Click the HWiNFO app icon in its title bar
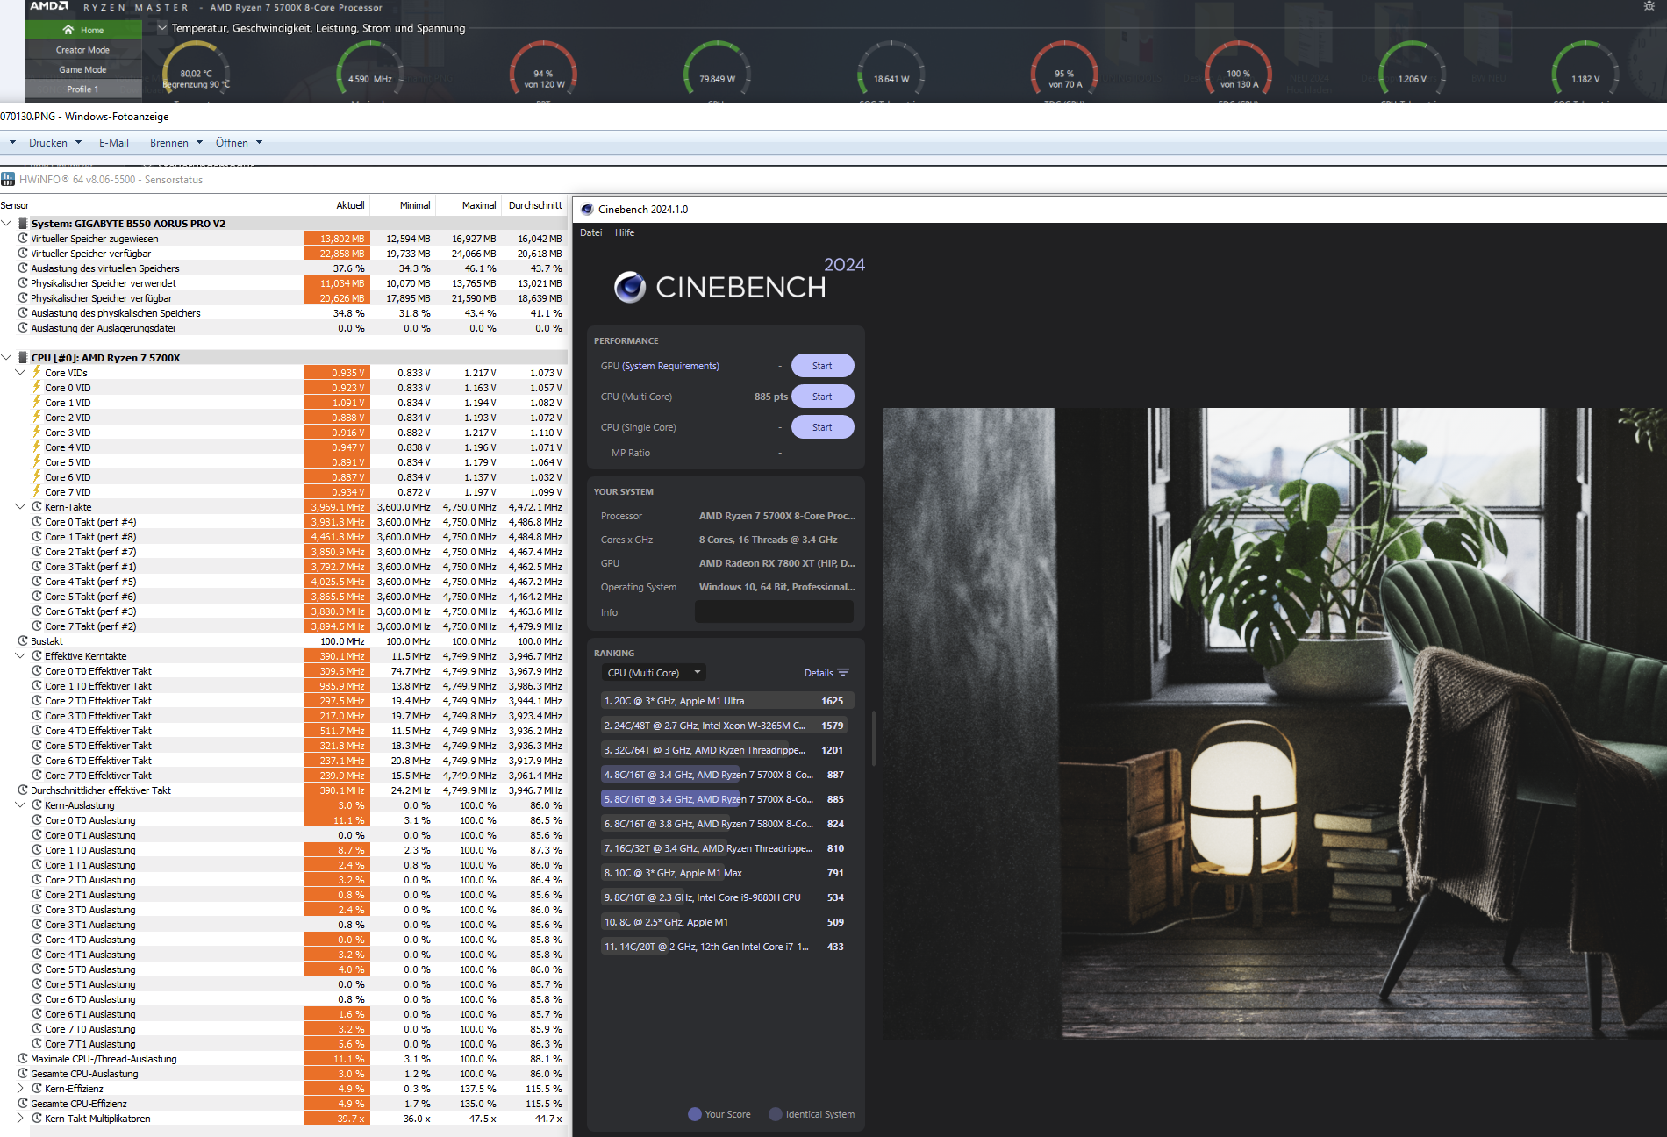Viewport: 1667px width, 1137px height. (8, 180)
